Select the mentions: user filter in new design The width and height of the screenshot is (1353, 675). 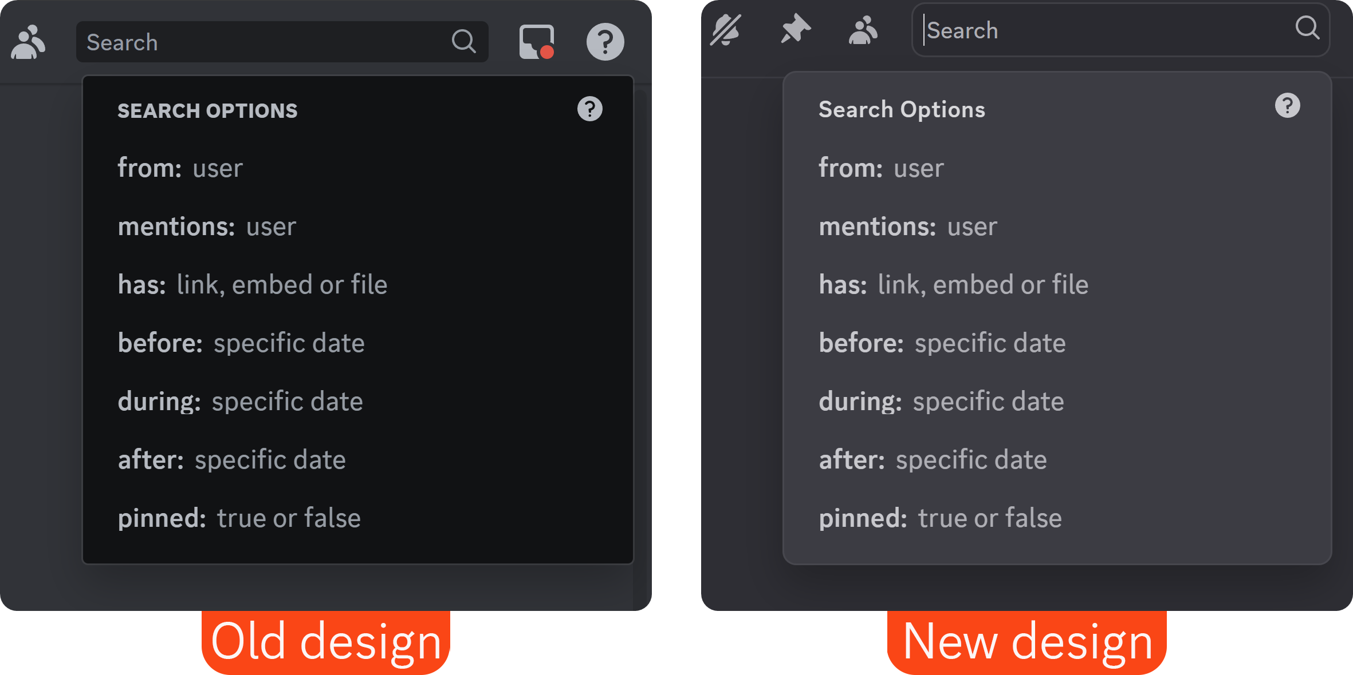(908, 226)
